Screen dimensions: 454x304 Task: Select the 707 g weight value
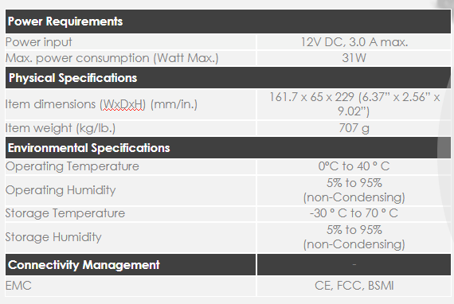354,128
